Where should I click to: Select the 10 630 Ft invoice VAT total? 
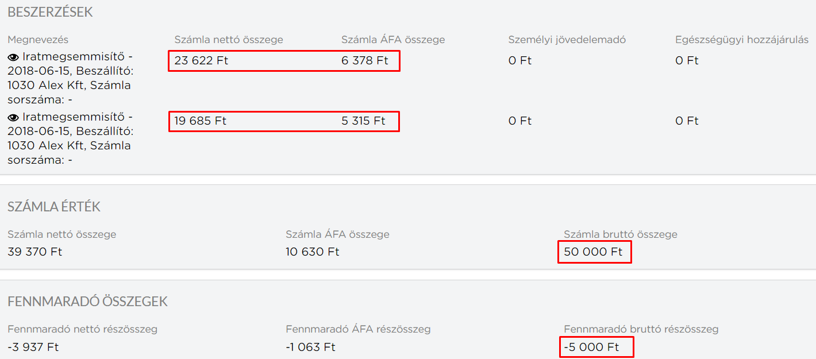tap(312, 252)
